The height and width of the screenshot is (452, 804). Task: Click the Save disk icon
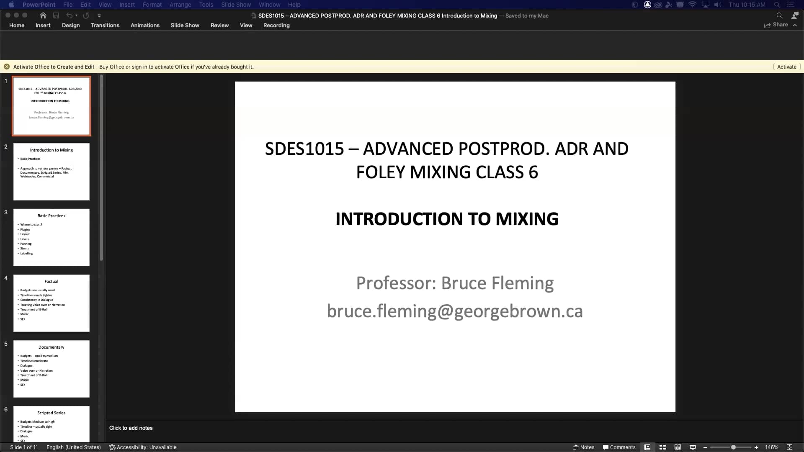56,15
